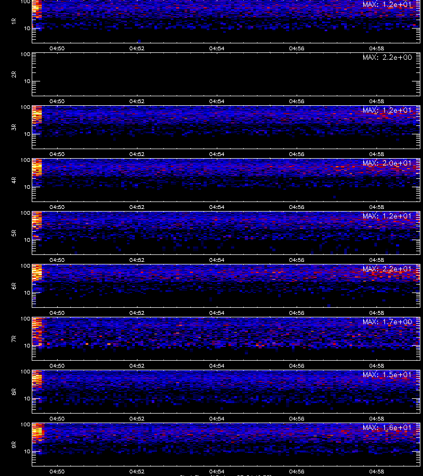The image size is (423, 476).
Task: Click the 9R panel axis label
Action: click(x=14, y=445)
